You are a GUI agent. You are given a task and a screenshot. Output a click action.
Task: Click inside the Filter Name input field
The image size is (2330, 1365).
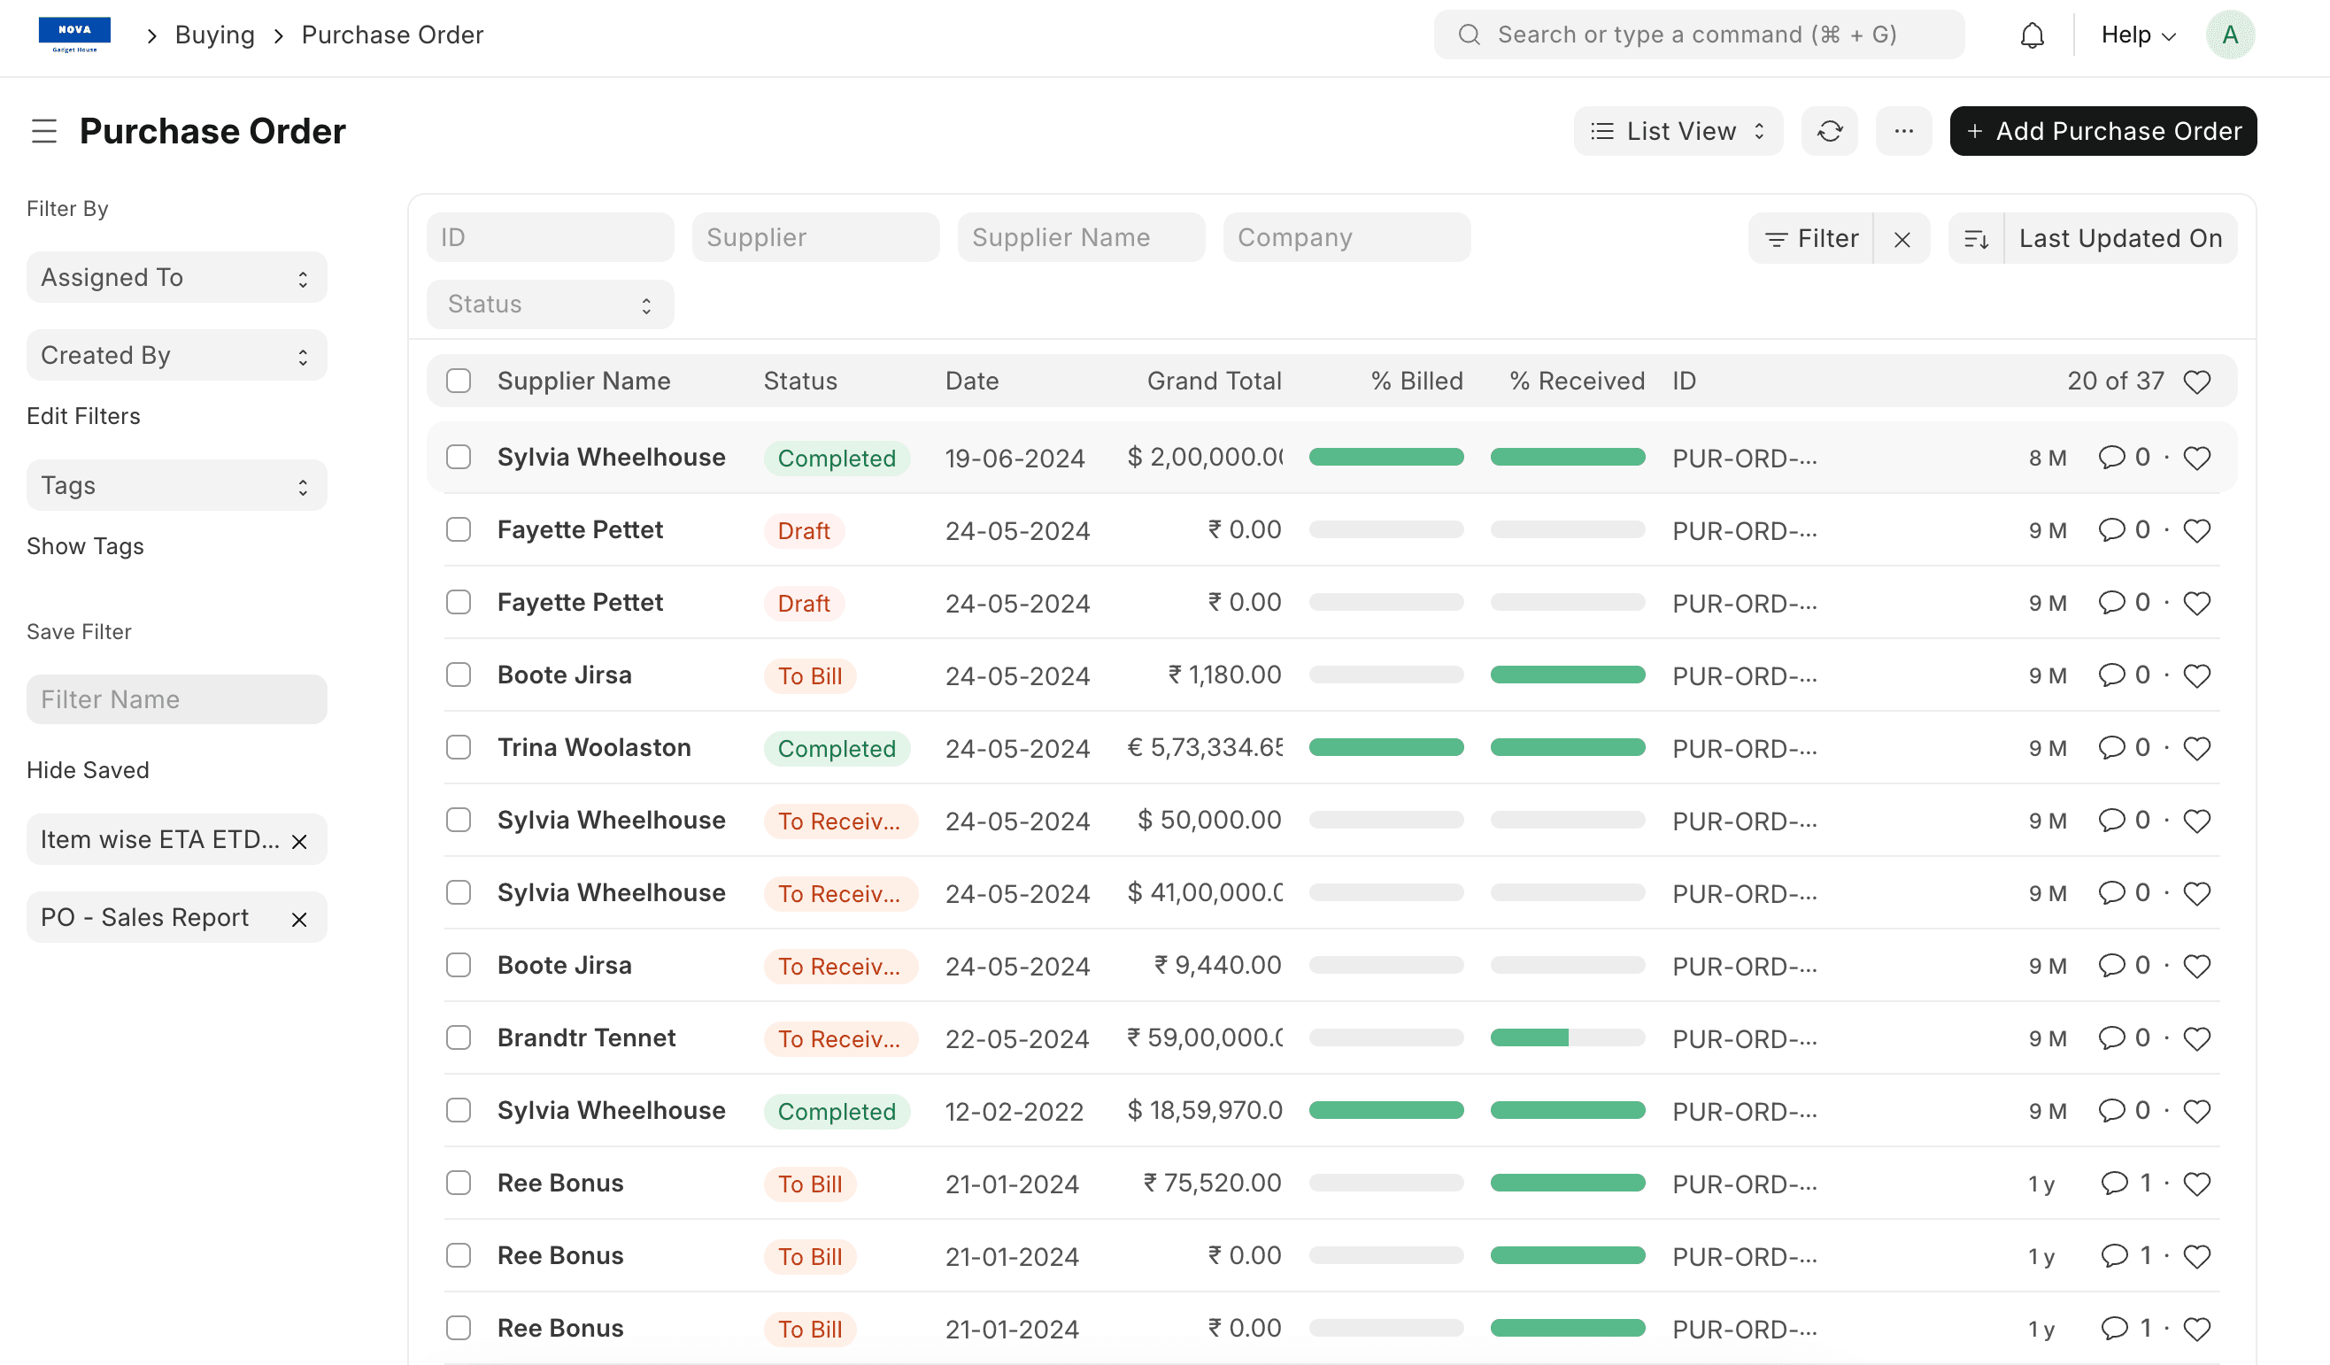[x=175, y=699]
